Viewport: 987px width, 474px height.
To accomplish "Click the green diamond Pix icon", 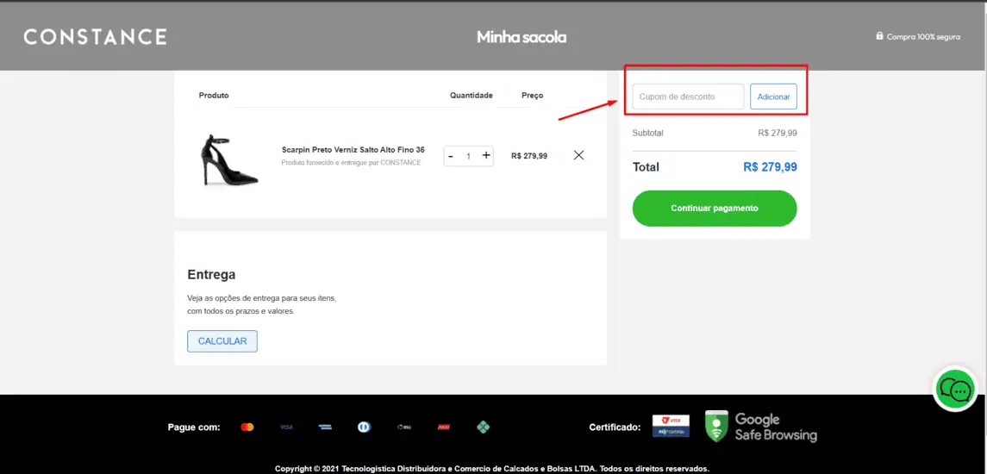I will pos(483,427).
